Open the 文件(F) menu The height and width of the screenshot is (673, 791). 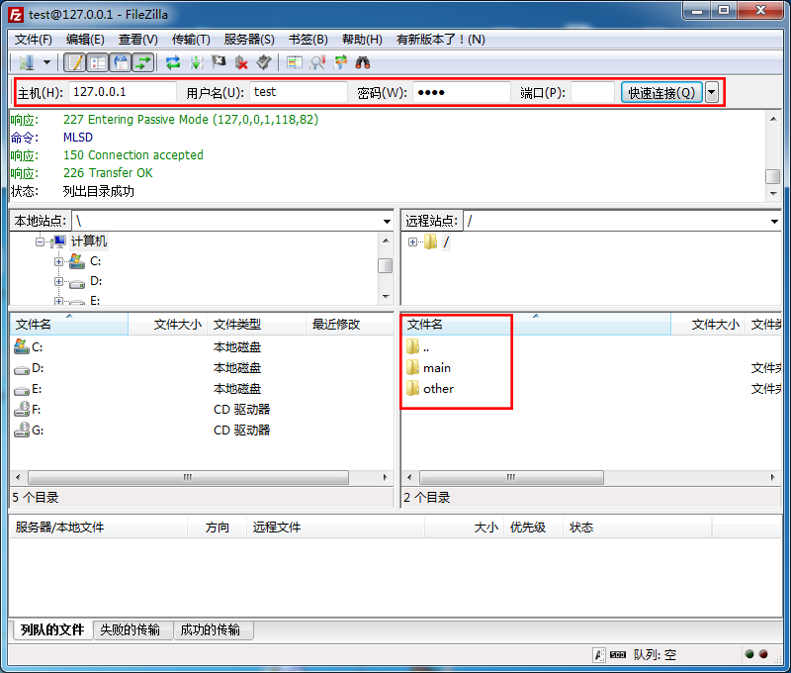tap(34, 40)
